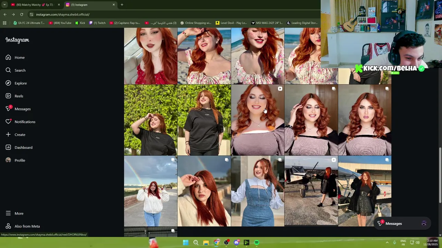Close the Instagram browser tab
Image resolution: width=442 pixels, height=248 pixels.
114,5
